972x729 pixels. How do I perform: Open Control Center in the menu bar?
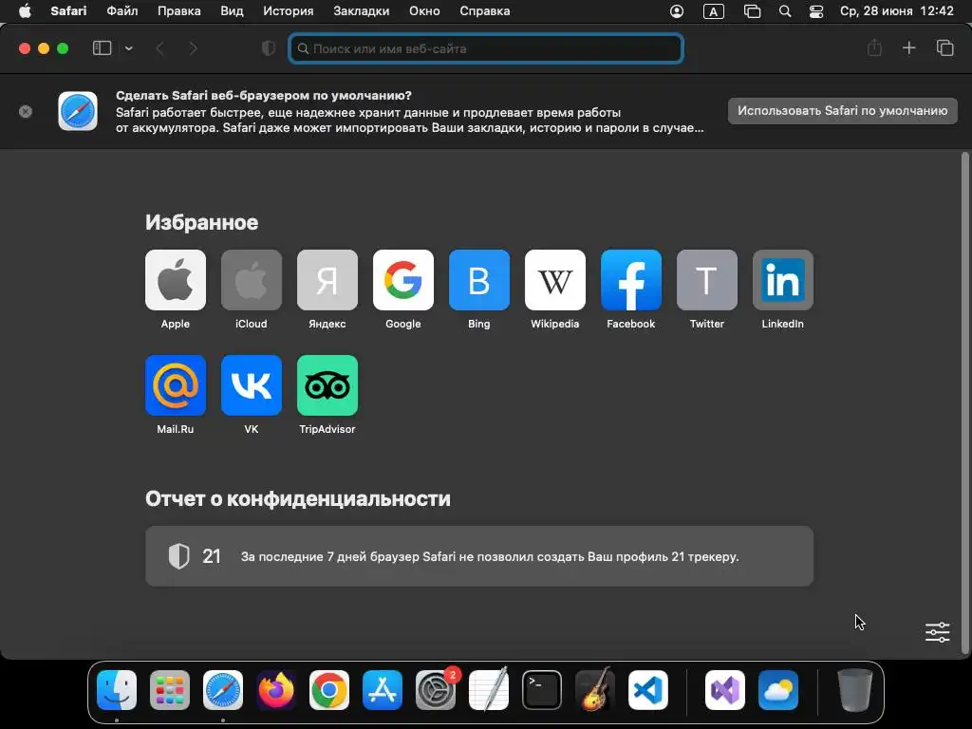(x=816, y=11)
